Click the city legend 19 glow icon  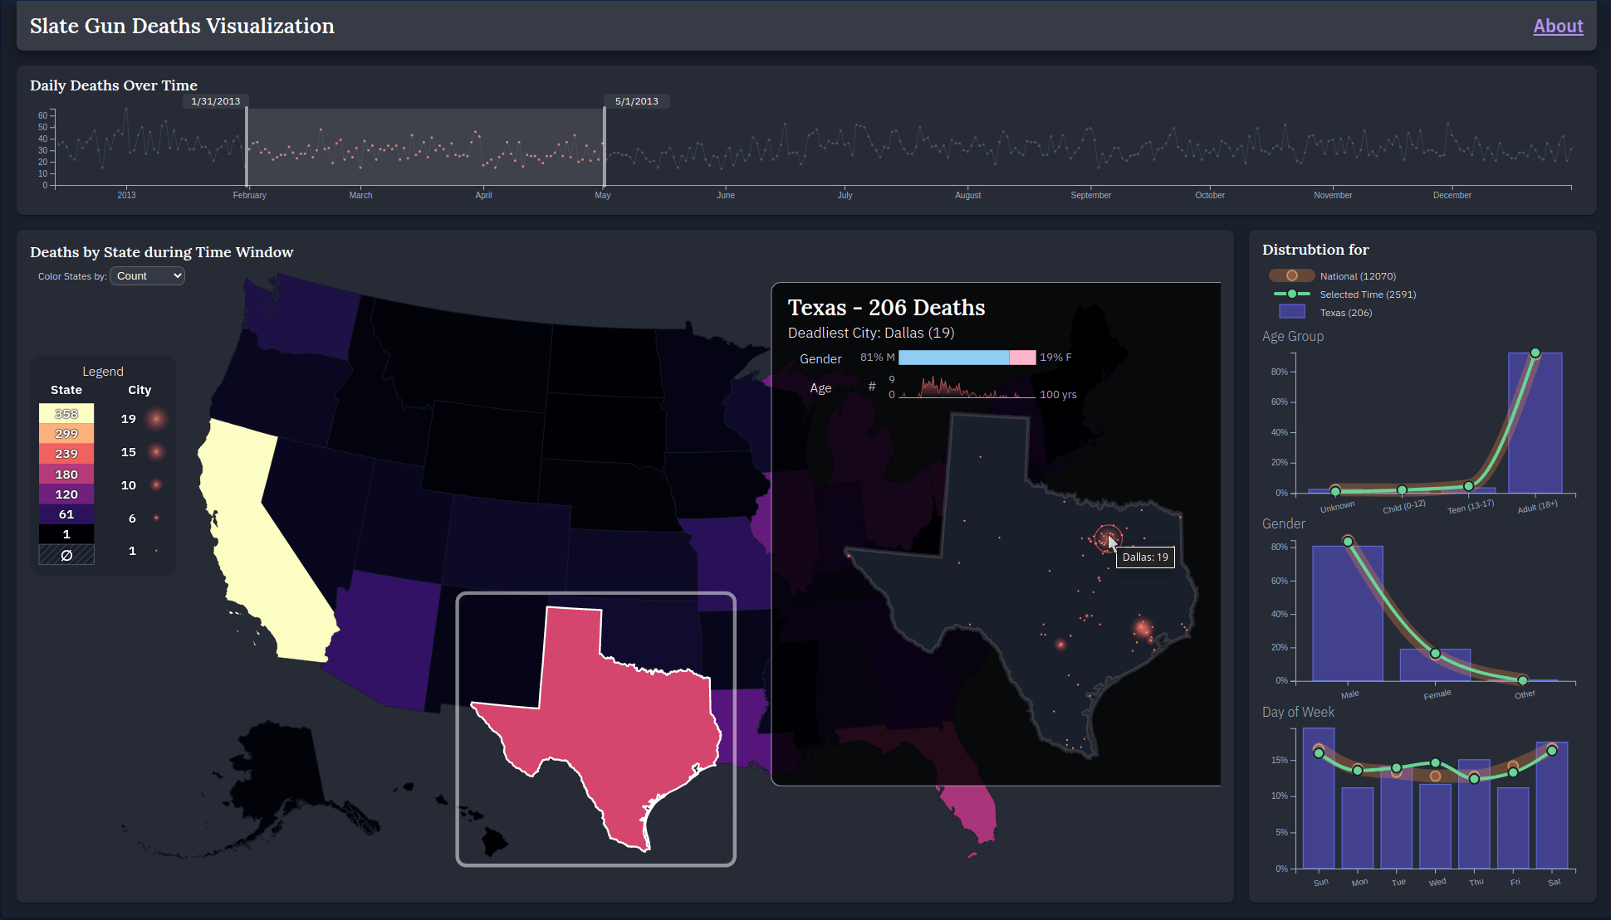[156, 419]
